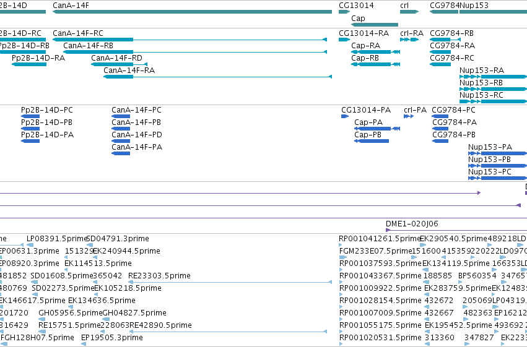Image resolution: width=527 pixels, height=347 pixels.
Task: Click the CG9784-RA transcript label
Action: (453, 46)
